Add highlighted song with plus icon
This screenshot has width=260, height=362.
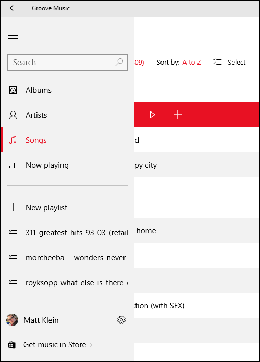(178, 115)
